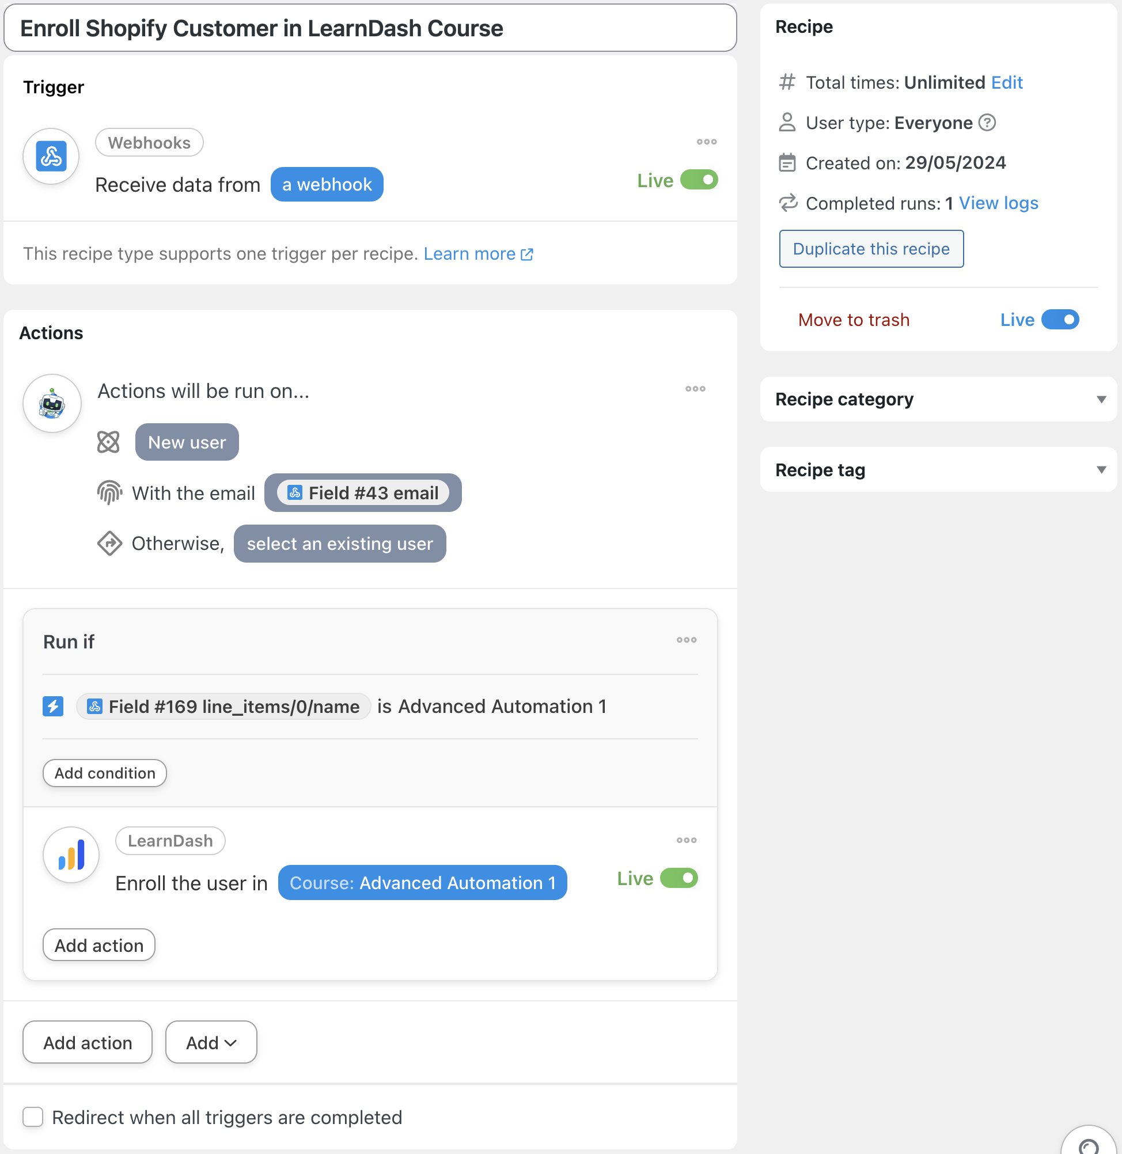Viewport: 1122px width, 1154px height.
Task: Open three-dot menu for user selector
Action: click(695, 389)
